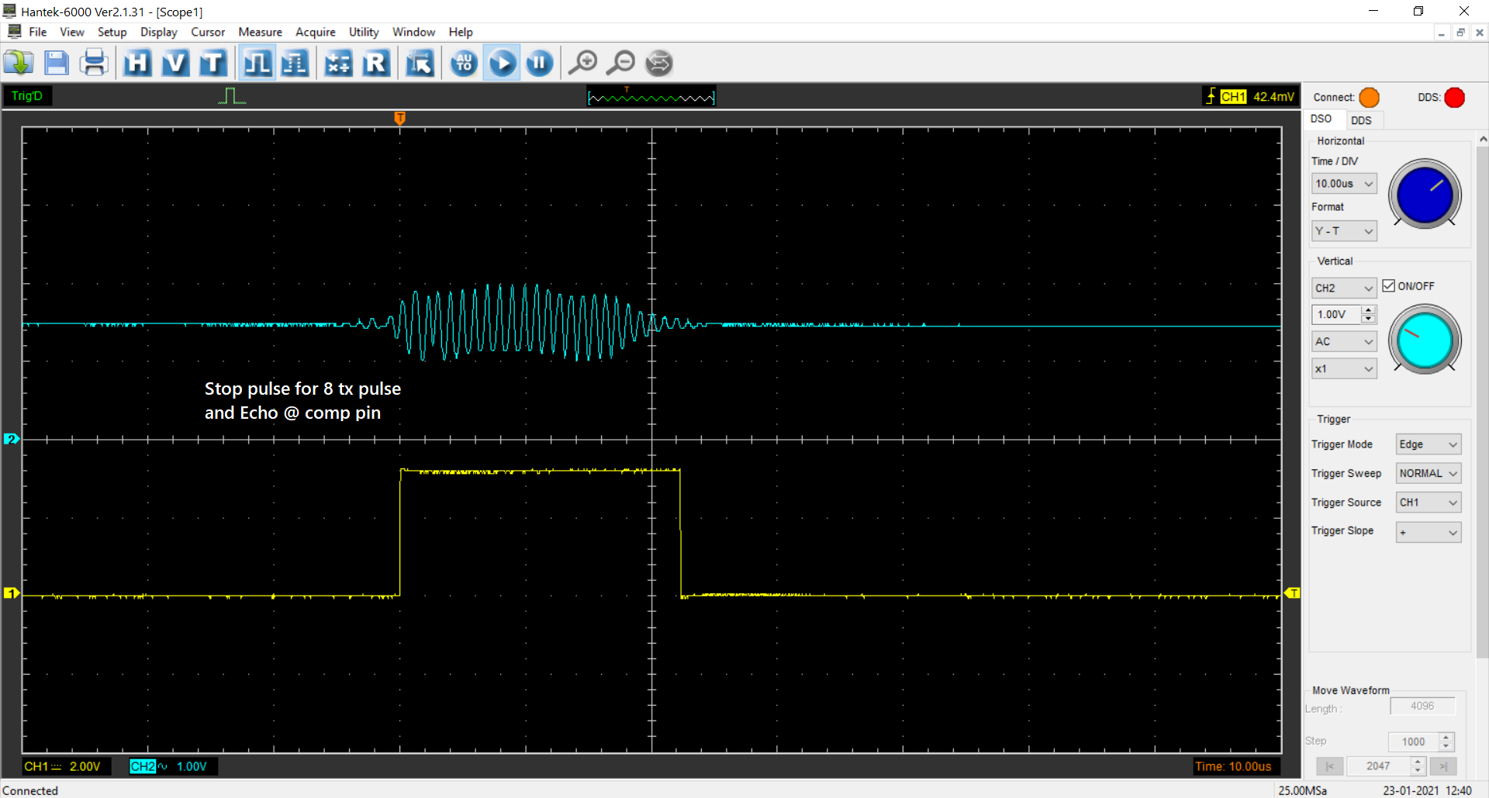This screenshot has width=1489, height=798.
Task: Select the CH1 ground level marker
Action: coord(11,593)
